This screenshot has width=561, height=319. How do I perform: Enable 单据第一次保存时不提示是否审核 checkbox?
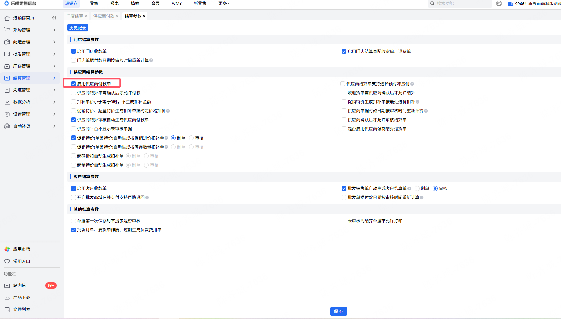[x=73, y=221]
